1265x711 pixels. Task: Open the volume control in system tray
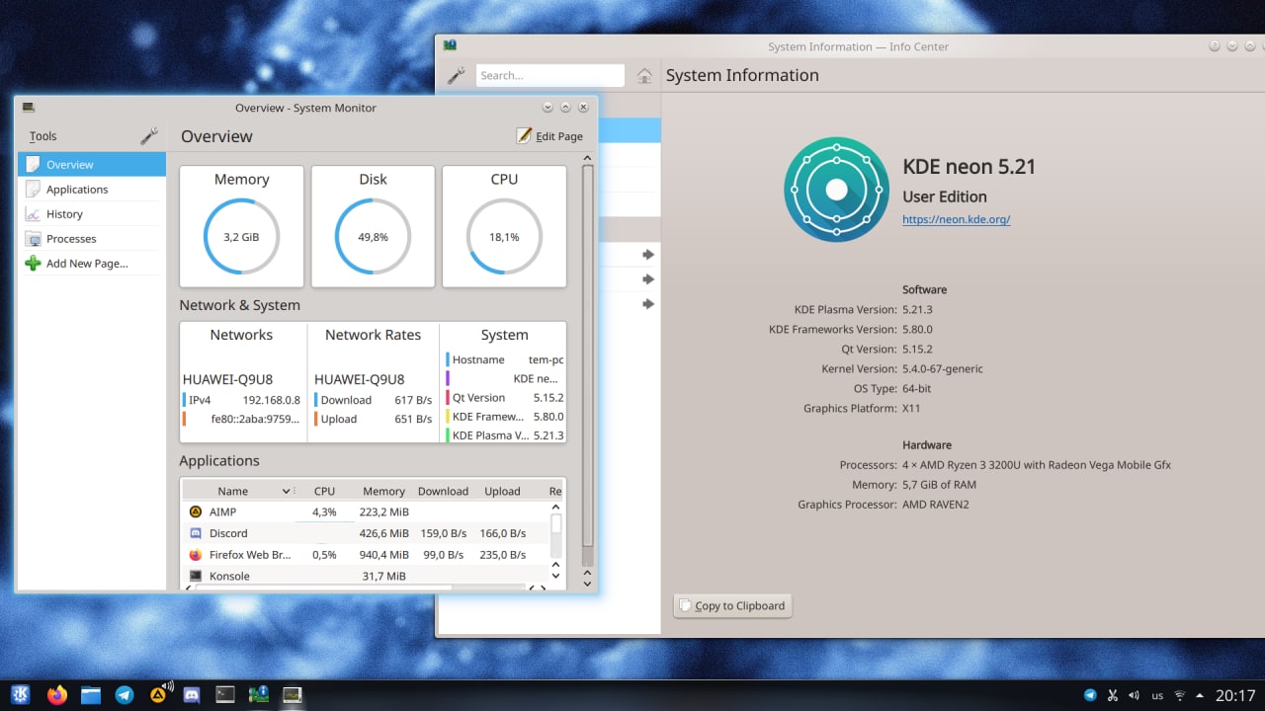(1134, 695)
